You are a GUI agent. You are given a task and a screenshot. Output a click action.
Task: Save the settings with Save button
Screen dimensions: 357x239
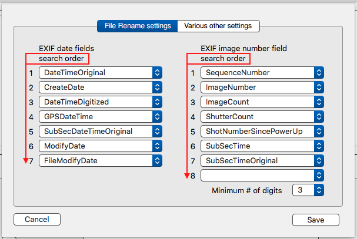315,220
